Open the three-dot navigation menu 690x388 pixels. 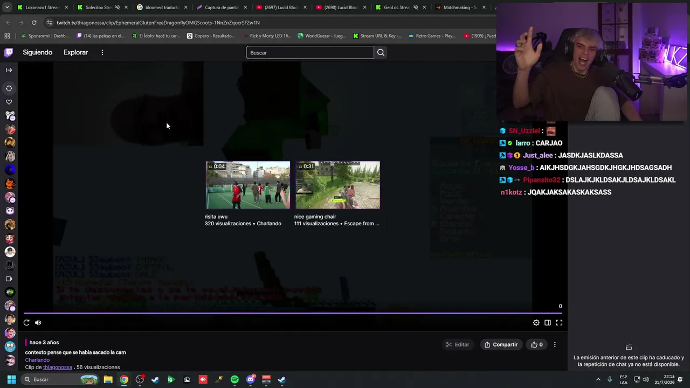(102, 52)
